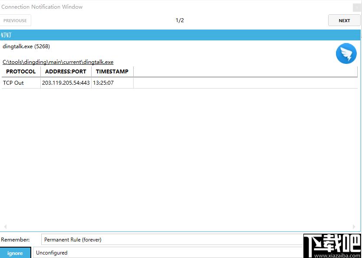Close the Connection Notification Window
Image resolution: width=362 pixels, height=258 pixels.
(356, 7)
